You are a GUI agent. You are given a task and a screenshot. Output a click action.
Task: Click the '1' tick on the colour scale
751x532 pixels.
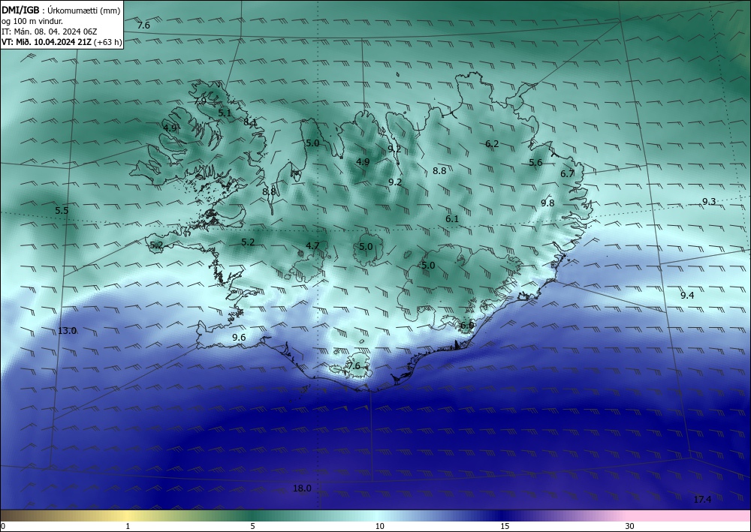(x=128, y=527)
